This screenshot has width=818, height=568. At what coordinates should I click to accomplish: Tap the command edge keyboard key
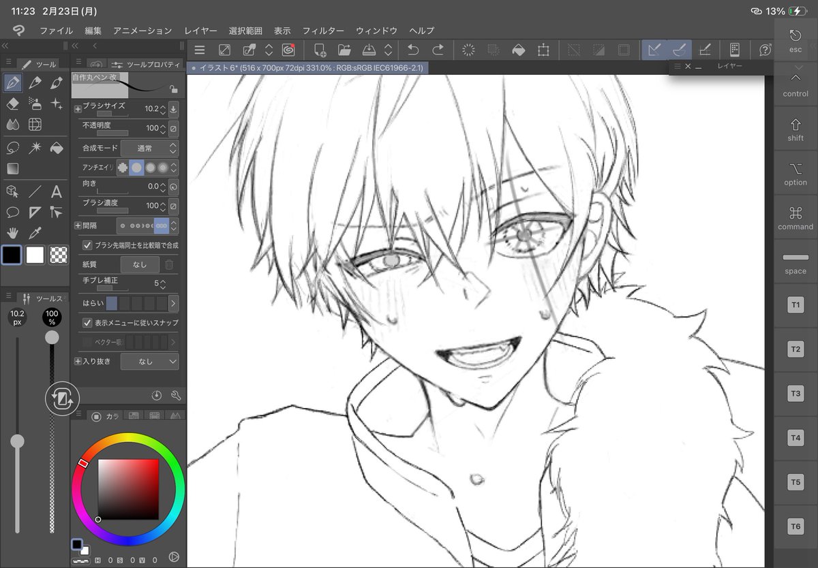pos(796,218)
